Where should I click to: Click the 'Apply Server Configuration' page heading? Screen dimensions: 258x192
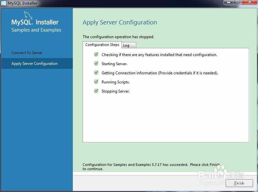(x=120, y=22)
